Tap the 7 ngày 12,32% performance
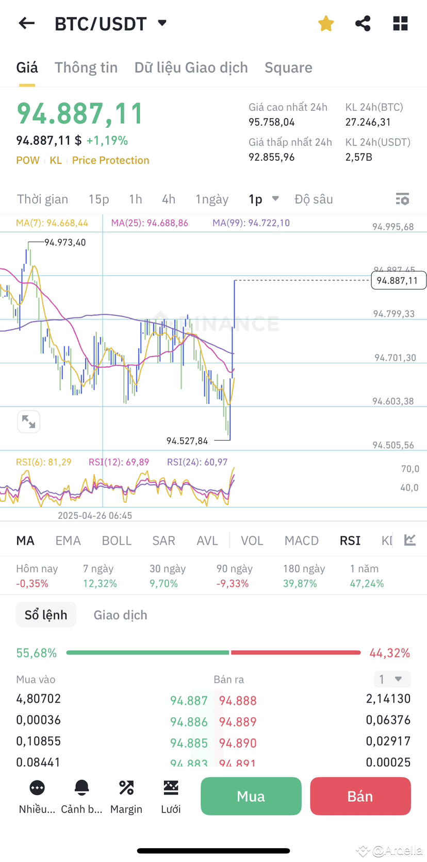Viewport: 427px width, 862px height. point(100,576)
